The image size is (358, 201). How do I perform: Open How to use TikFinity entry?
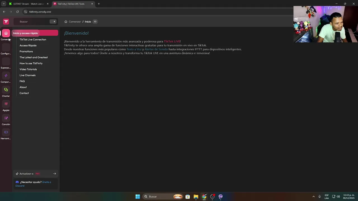point(31,63)
